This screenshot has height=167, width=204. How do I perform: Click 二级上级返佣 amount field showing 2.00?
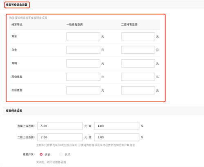[x=60, y=137]
